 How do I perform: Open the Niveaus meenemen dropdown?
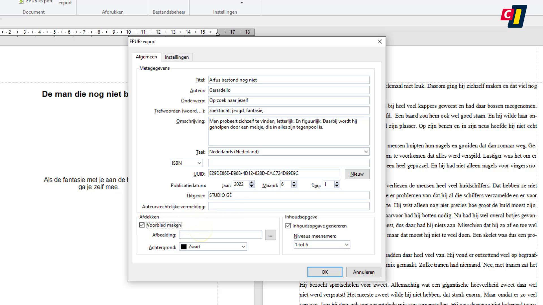[347, 245]
